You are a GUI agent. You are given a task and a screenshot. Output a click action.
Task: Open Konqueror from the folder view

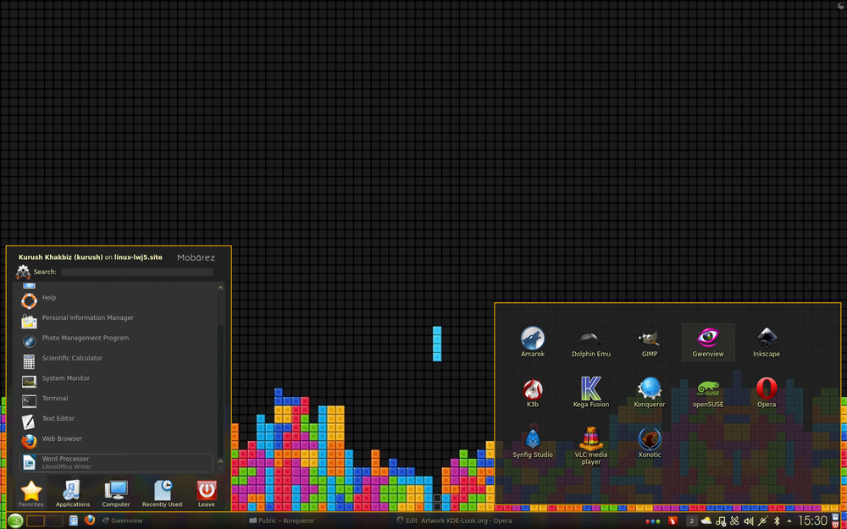point(650,393)
